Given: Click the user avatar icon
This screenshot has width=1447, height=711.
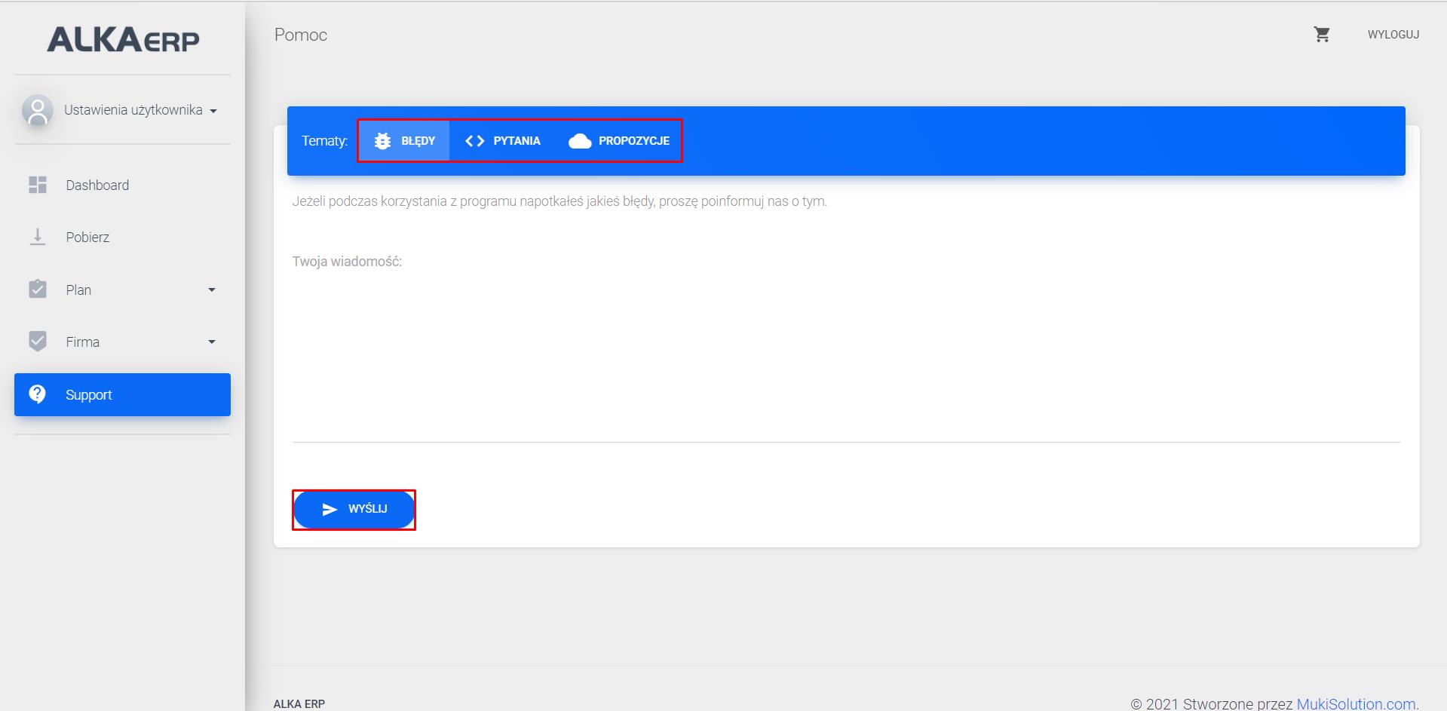Looking at the screenshot, I should pos(37,110).
